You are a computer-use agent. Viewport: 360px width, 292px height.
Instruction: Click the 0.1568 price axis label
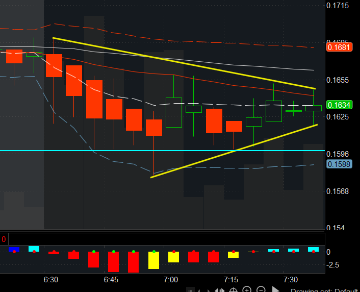tap(337, 191)
